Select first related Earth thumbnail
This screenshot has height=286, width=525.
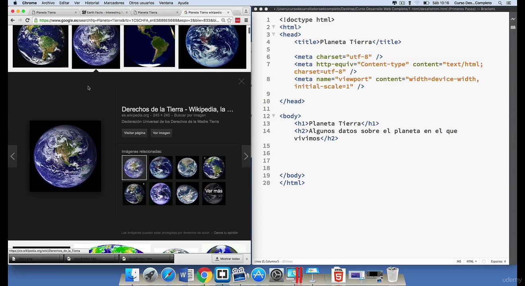[134, 168]
